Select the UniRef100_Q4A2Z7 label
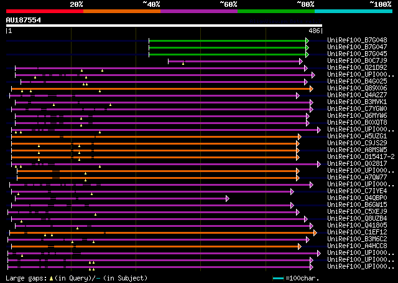 tap(357, 95)
